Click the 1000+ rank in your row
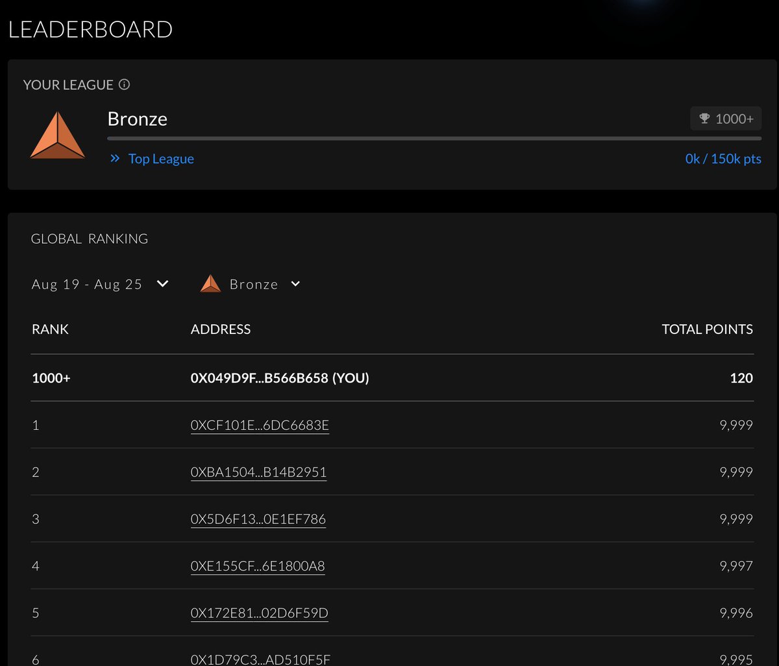Screen dimensions: 779x666 51,378
